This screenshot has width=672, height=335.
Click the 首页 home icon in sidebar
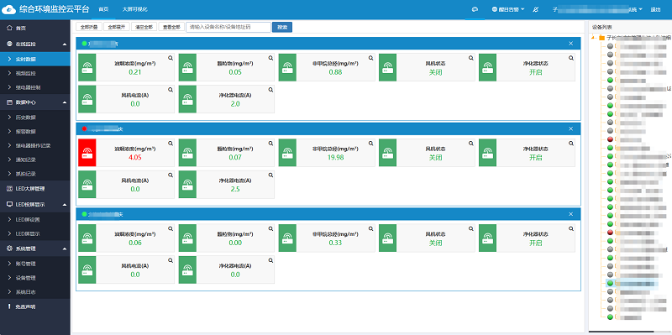(x=9, y=28)
